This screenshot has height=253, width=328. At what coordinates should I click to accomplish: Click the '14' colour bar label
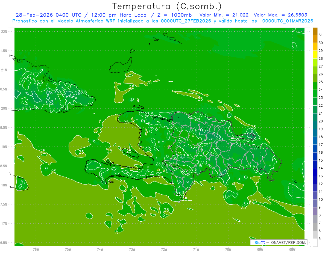[321, 168]
